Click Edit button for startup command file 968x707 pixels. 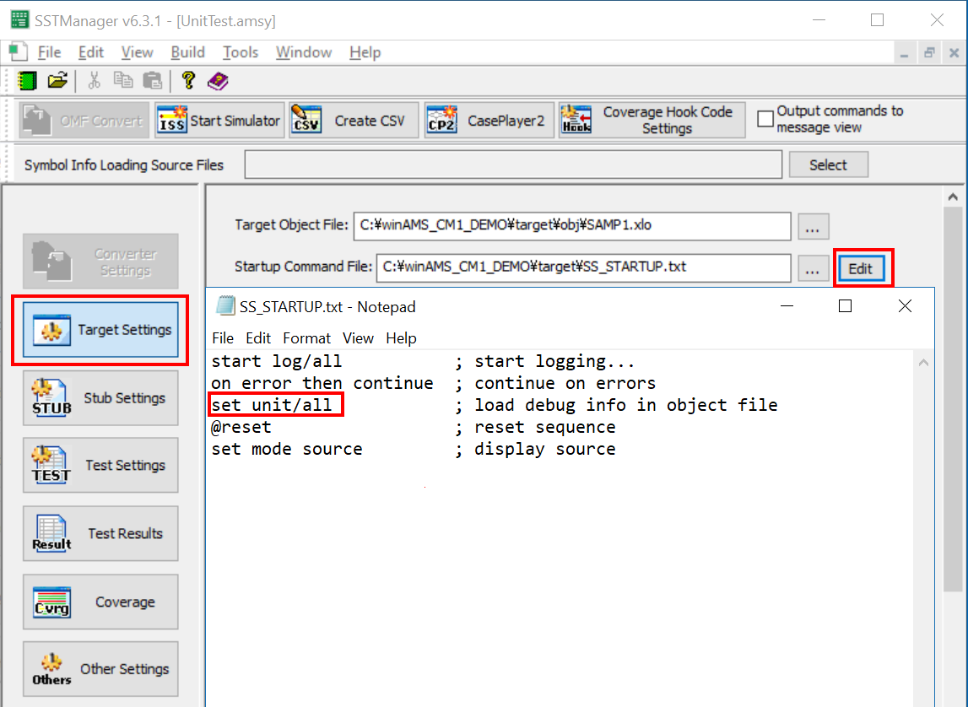861,268
